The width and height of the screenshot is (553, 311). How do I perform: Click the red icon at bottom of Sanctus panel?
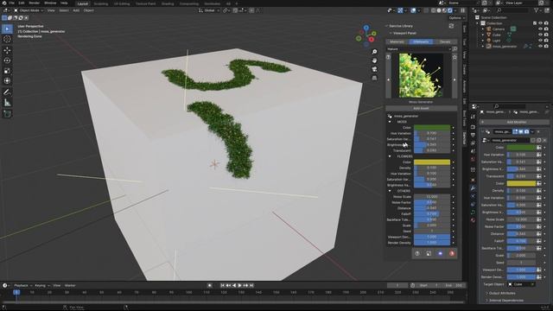pyautogui.click(x=451, y=253)
